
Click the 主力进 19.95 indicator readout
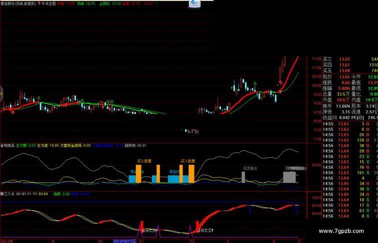47,146
